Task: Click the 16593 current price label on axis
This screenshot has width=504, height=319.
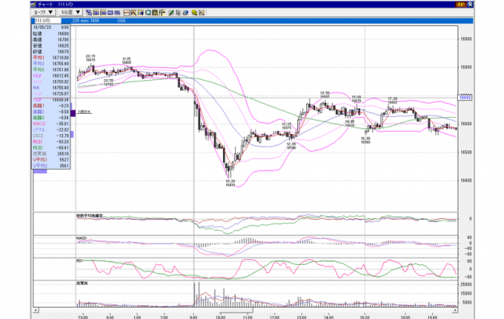Action: pyautogui.click(x=464, y=98)
